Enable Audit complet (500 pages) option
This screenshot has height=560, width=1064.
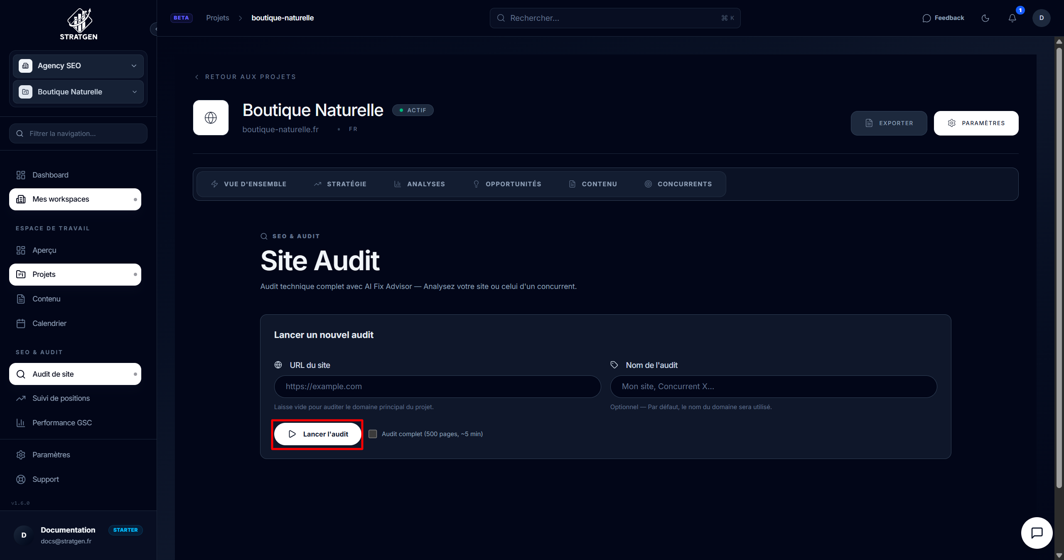point(373,434)
